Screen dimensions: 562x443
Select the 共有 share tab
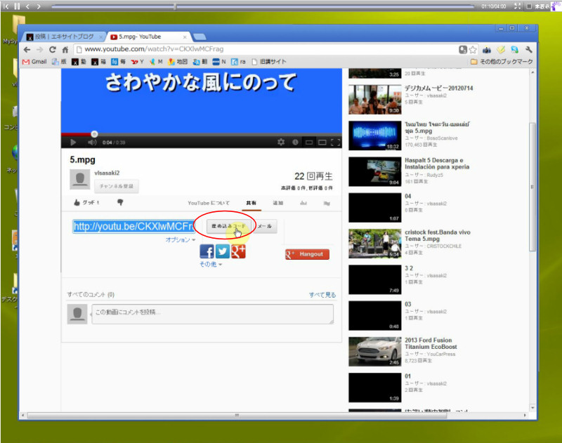[251, 203]
